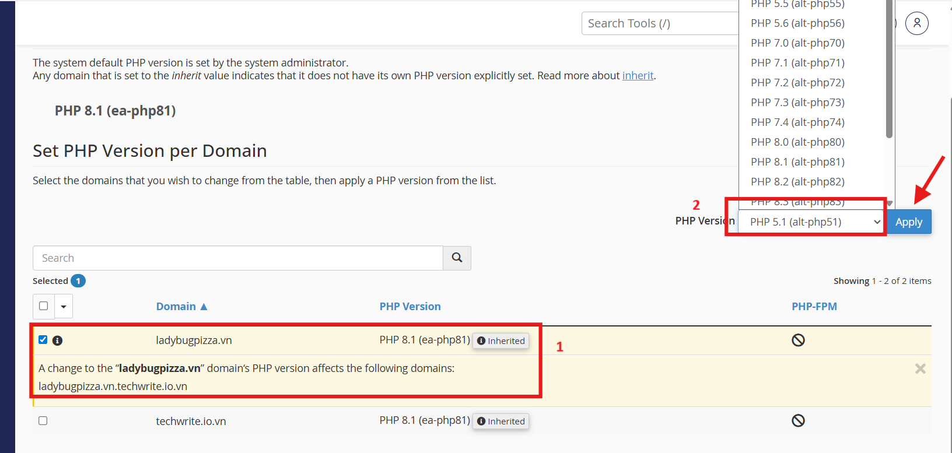Check the techwrite.io.vn domain checkbox
Image resolution: width=952 pixels, height=453 pixels.
tap(43, 420)
